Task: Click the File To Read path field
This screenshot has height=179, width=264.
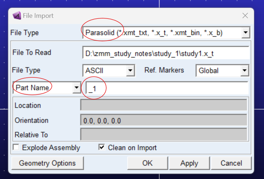Action: 166,53
